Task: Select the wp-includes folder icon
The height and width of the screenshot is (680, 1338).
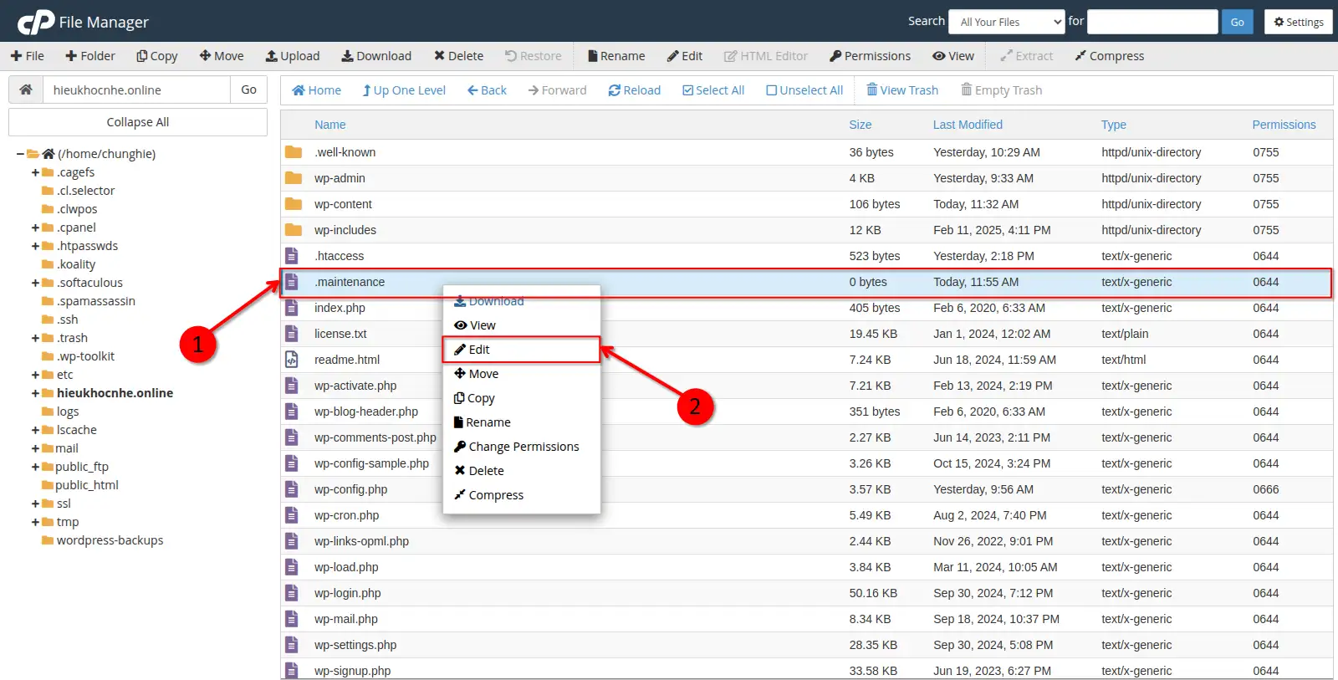Action: [293, 230]
